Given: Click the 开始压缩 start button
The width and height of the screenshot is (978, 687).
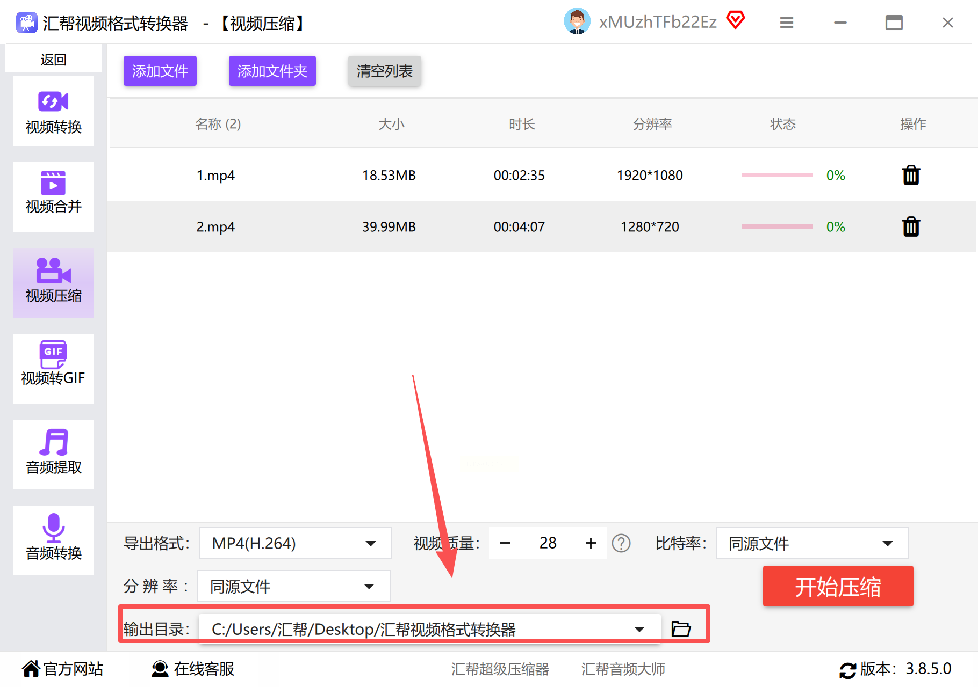Looking at the screenshot, I should pos(838,586).
